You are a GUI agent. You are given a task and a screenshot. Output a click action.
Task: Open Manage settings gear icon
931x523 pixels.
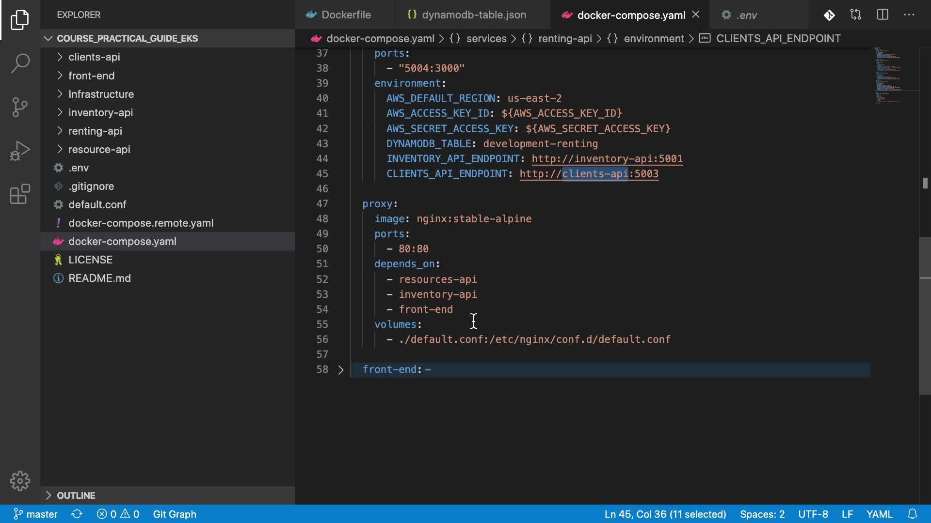(20, 481)
